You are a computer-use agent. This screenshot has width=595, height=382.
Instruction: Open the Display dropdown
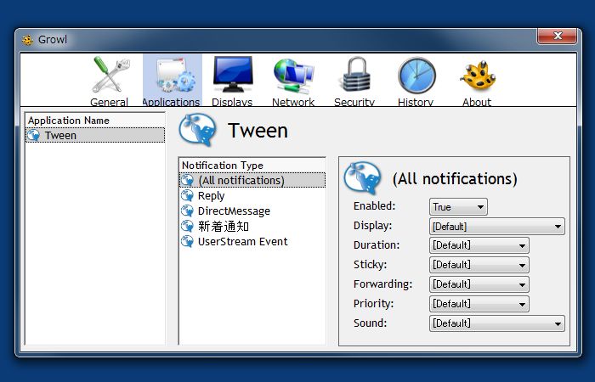click(x=497, y=227)
